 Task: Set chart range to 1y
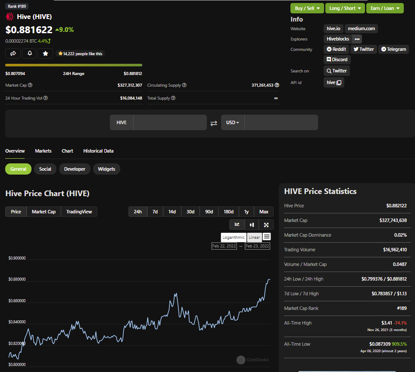click(247, 212)
